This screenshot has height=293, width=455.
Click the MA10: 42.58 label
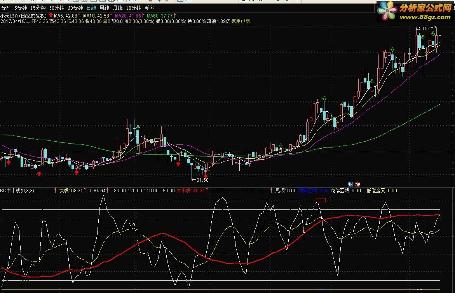[96, 16]
